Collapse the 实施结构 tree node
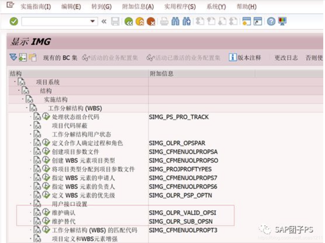 [x=23, y=99]
